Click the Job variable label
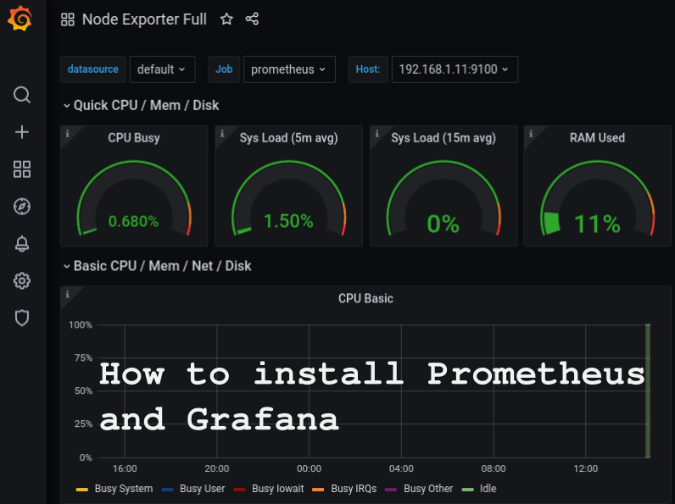 pos(224,69)
